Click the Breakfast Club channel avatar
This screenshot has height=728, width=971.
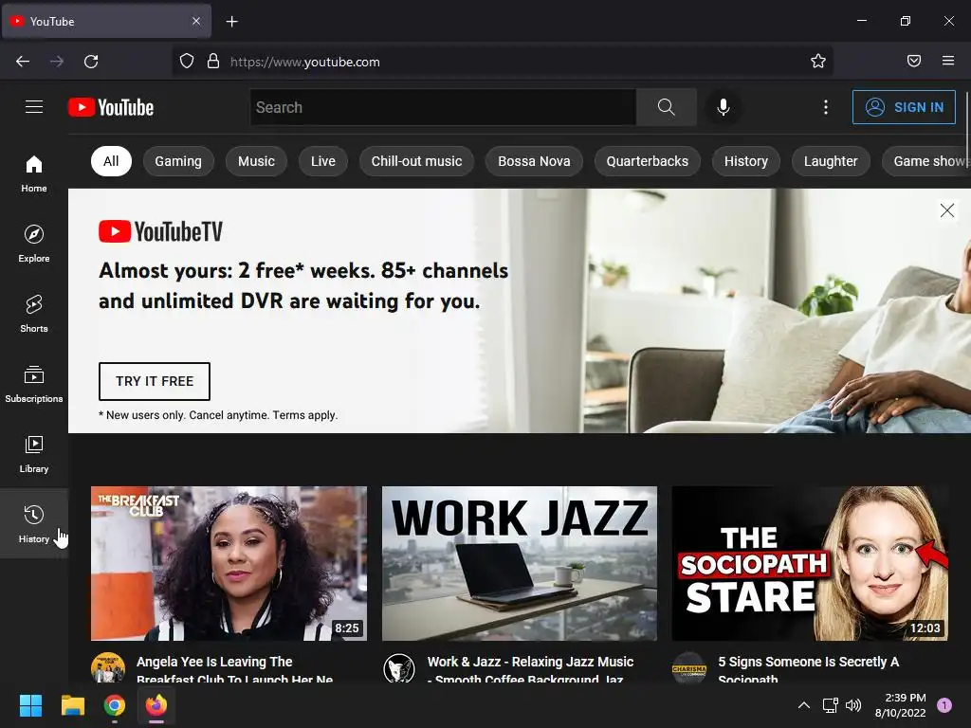tap(108, 668)
